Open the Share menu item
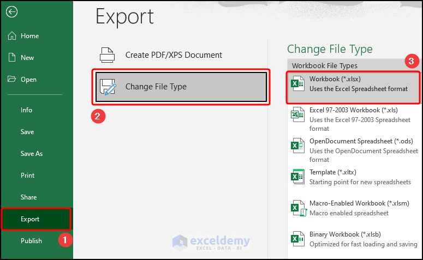The image size is (423, 260). pyautogui.click(x=28, y=197)
